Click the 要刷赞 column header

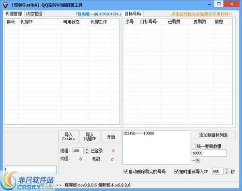point(200,22)
